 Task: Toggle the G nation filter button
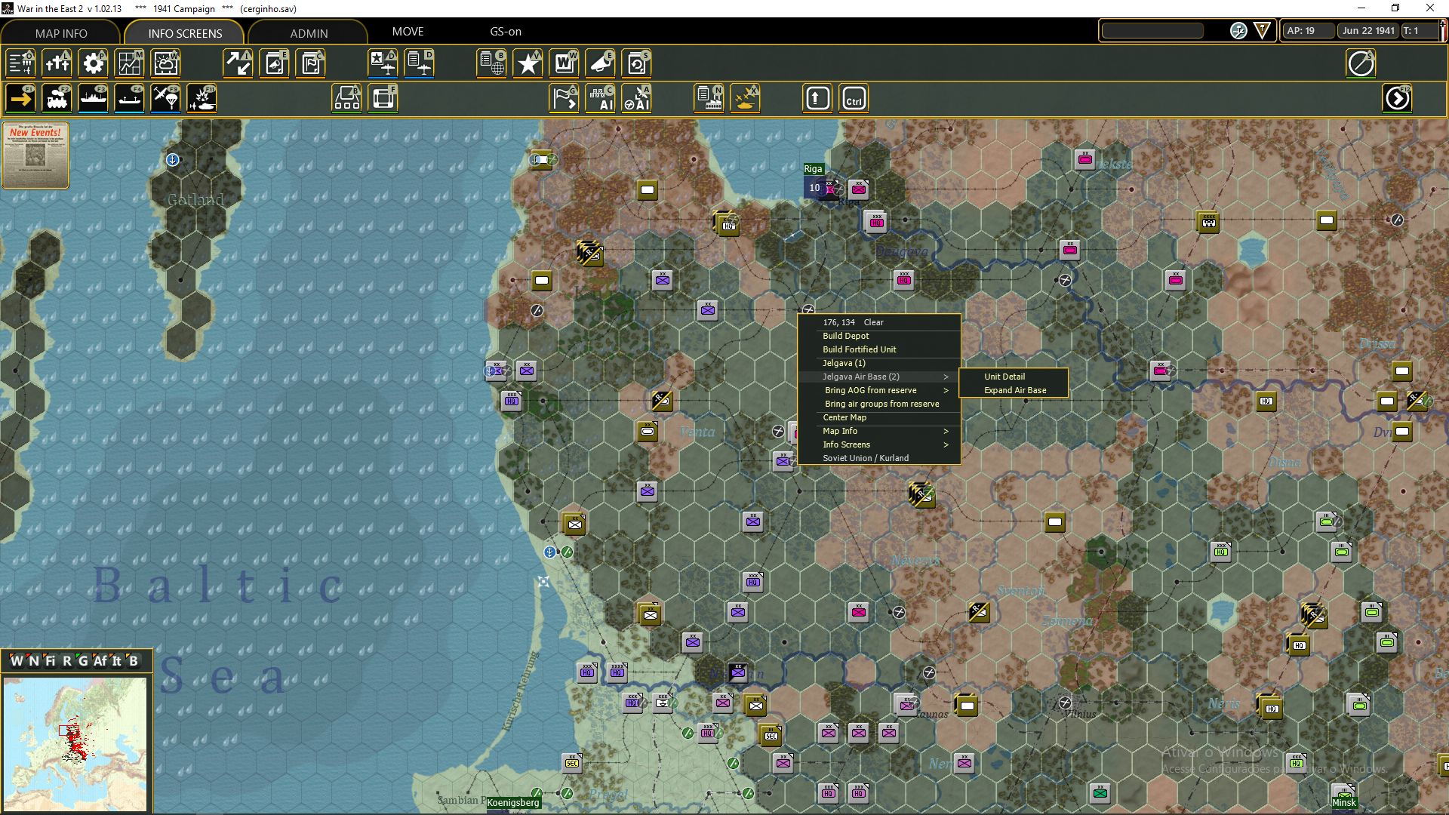click(83, 661)
